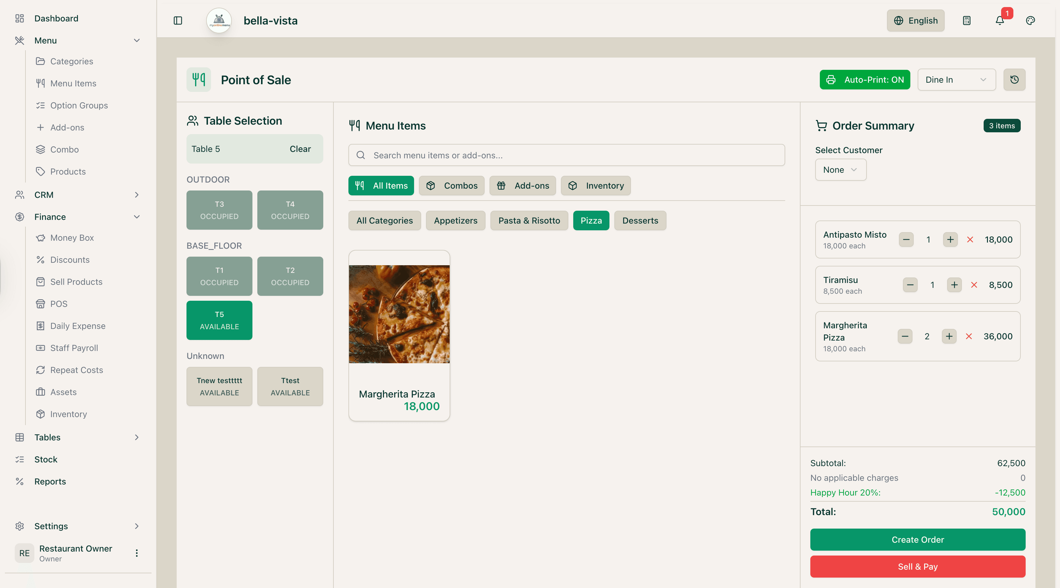Switch to the Desserts category tab

(640, 221)
